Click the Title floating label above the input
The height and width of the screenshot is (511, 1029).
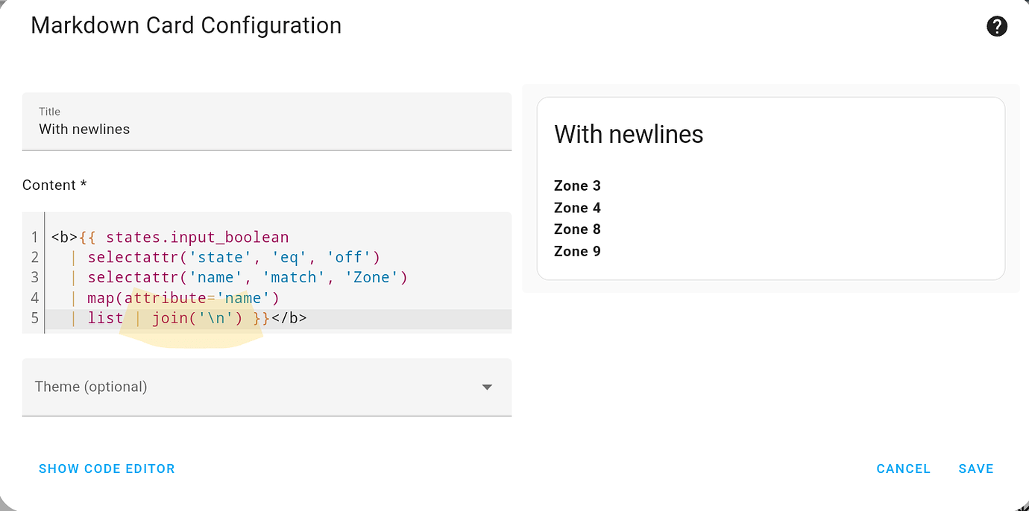[49, 111]
